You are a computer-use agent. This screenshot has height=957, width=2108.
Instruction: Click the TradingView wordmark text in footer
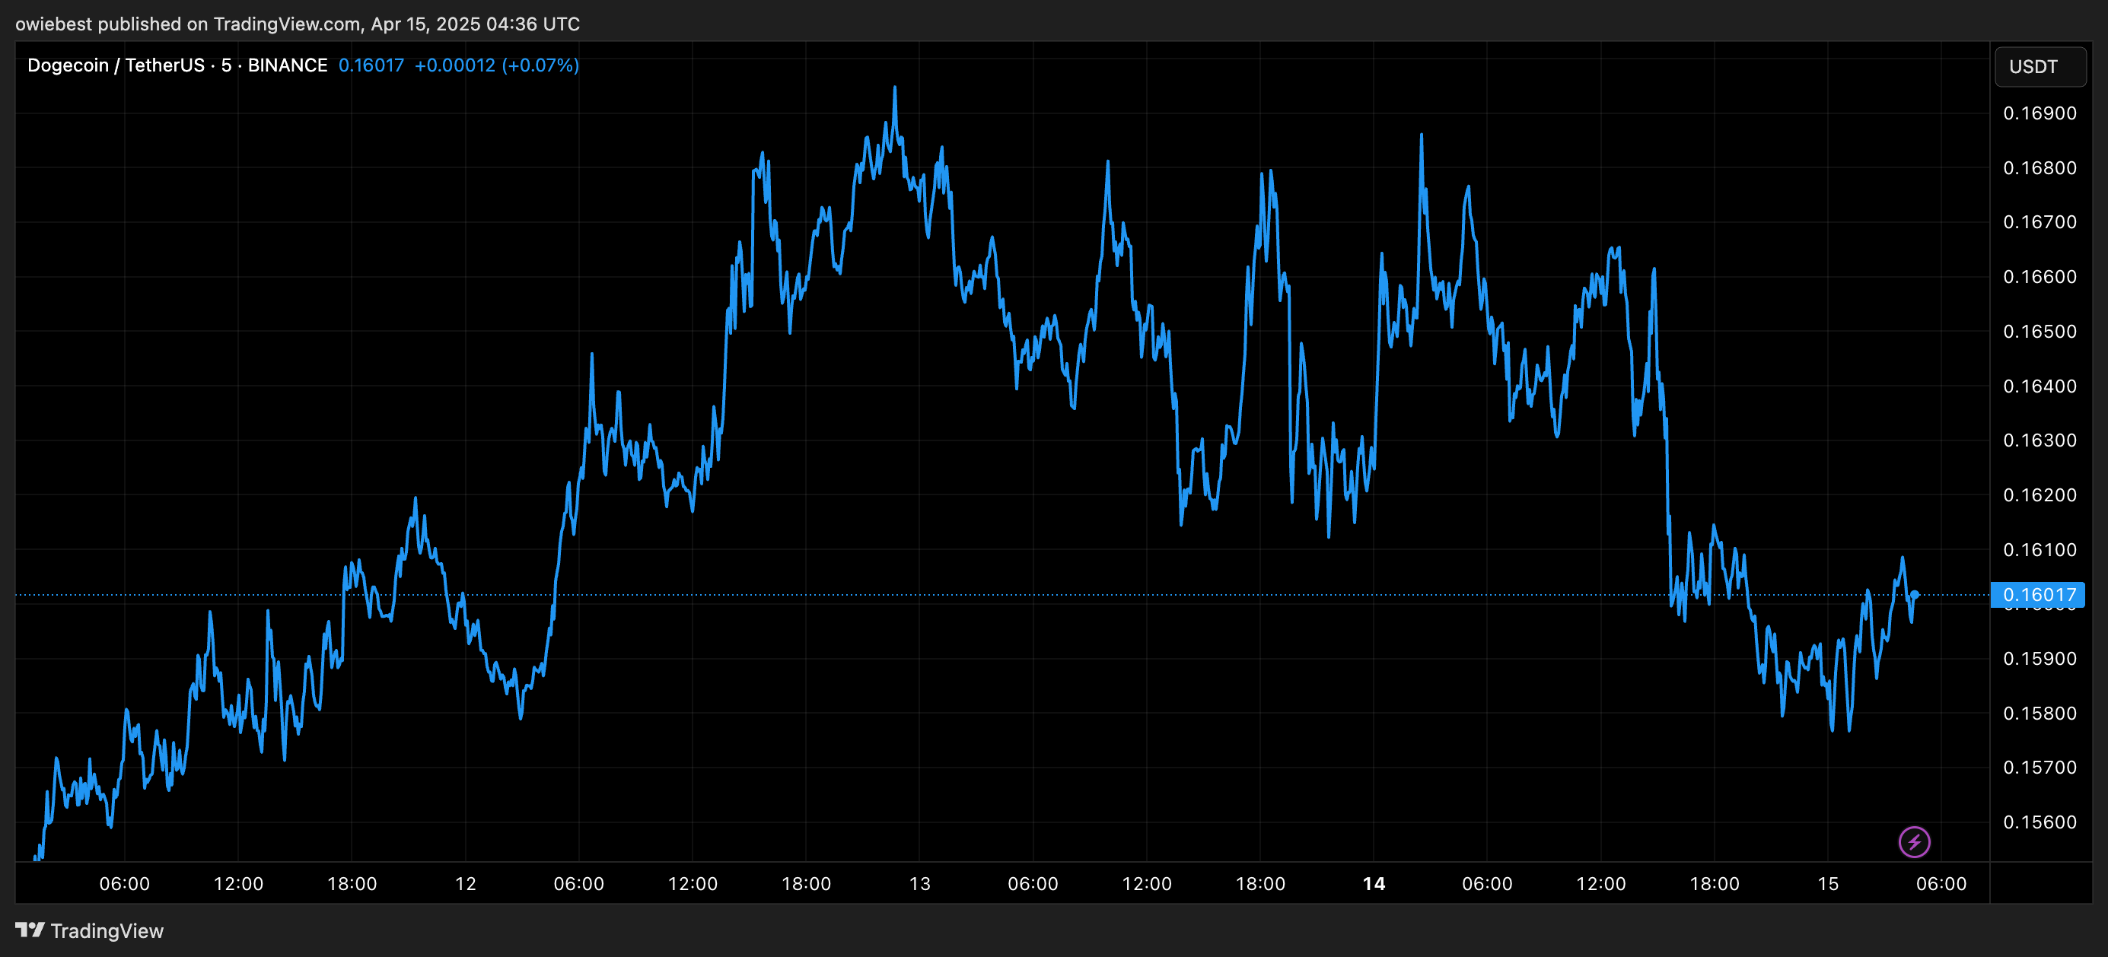(x=107, y=931)
